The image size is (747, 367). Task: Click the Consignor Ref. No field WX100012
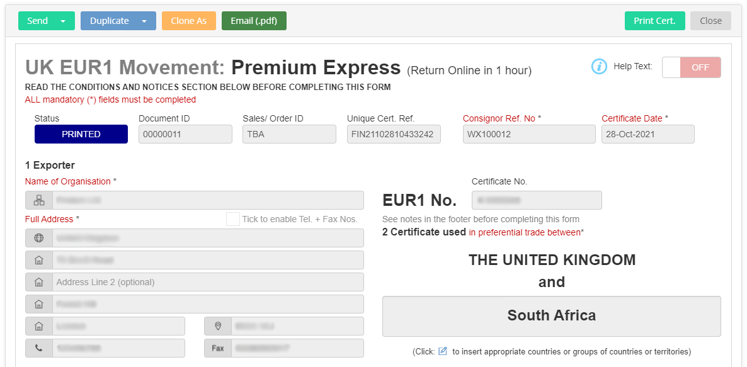pyautogui.click(x=529, y=134)
